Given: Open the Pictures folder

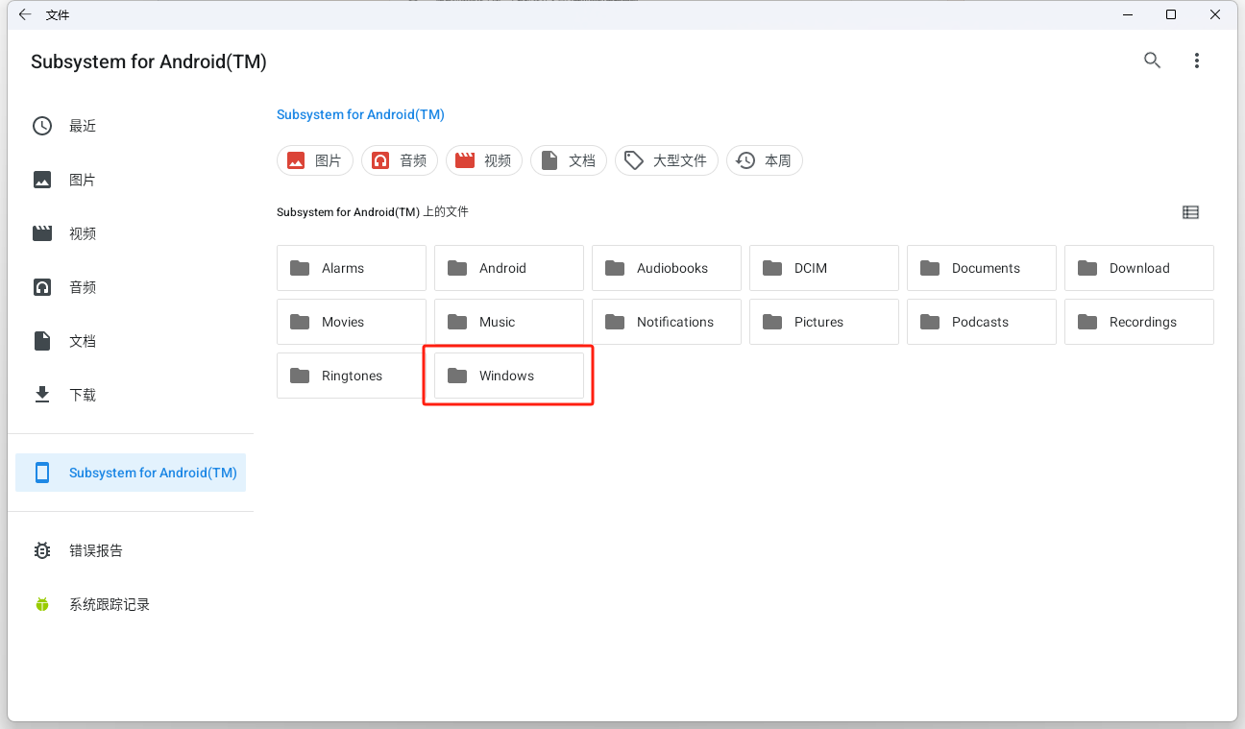Looking at the screenshot, I should (824, 322).
